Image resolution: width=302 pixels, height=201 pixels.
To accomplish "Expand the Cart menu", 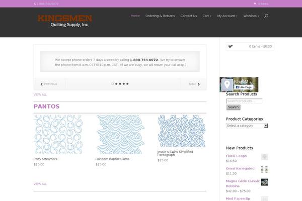I will 207,16.
